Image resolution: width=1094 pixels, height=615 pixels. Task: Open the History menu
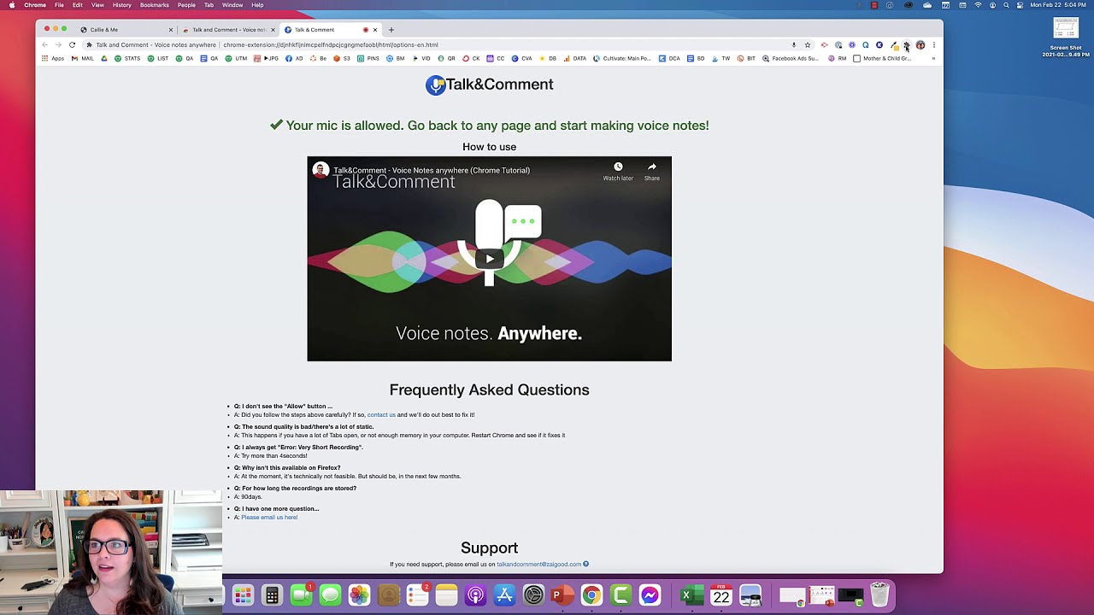pos(122,5)
